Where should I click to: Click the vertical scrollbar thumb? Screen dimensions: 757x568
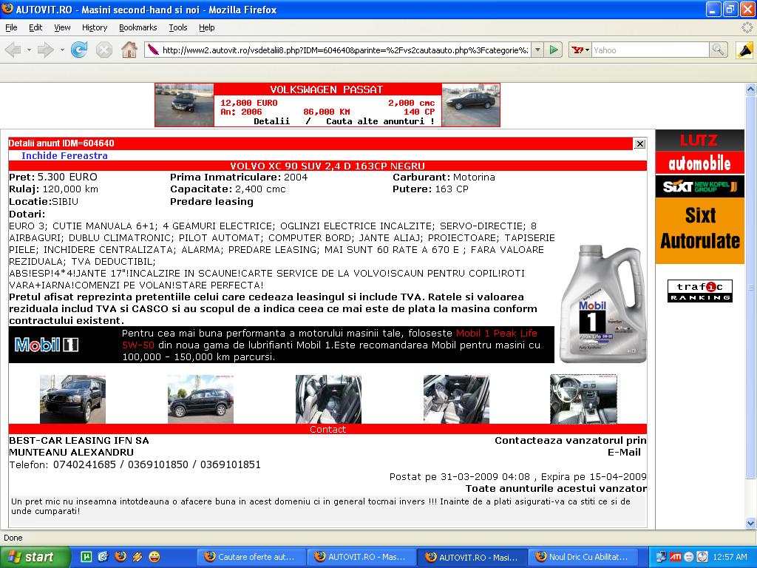[751, 288]
